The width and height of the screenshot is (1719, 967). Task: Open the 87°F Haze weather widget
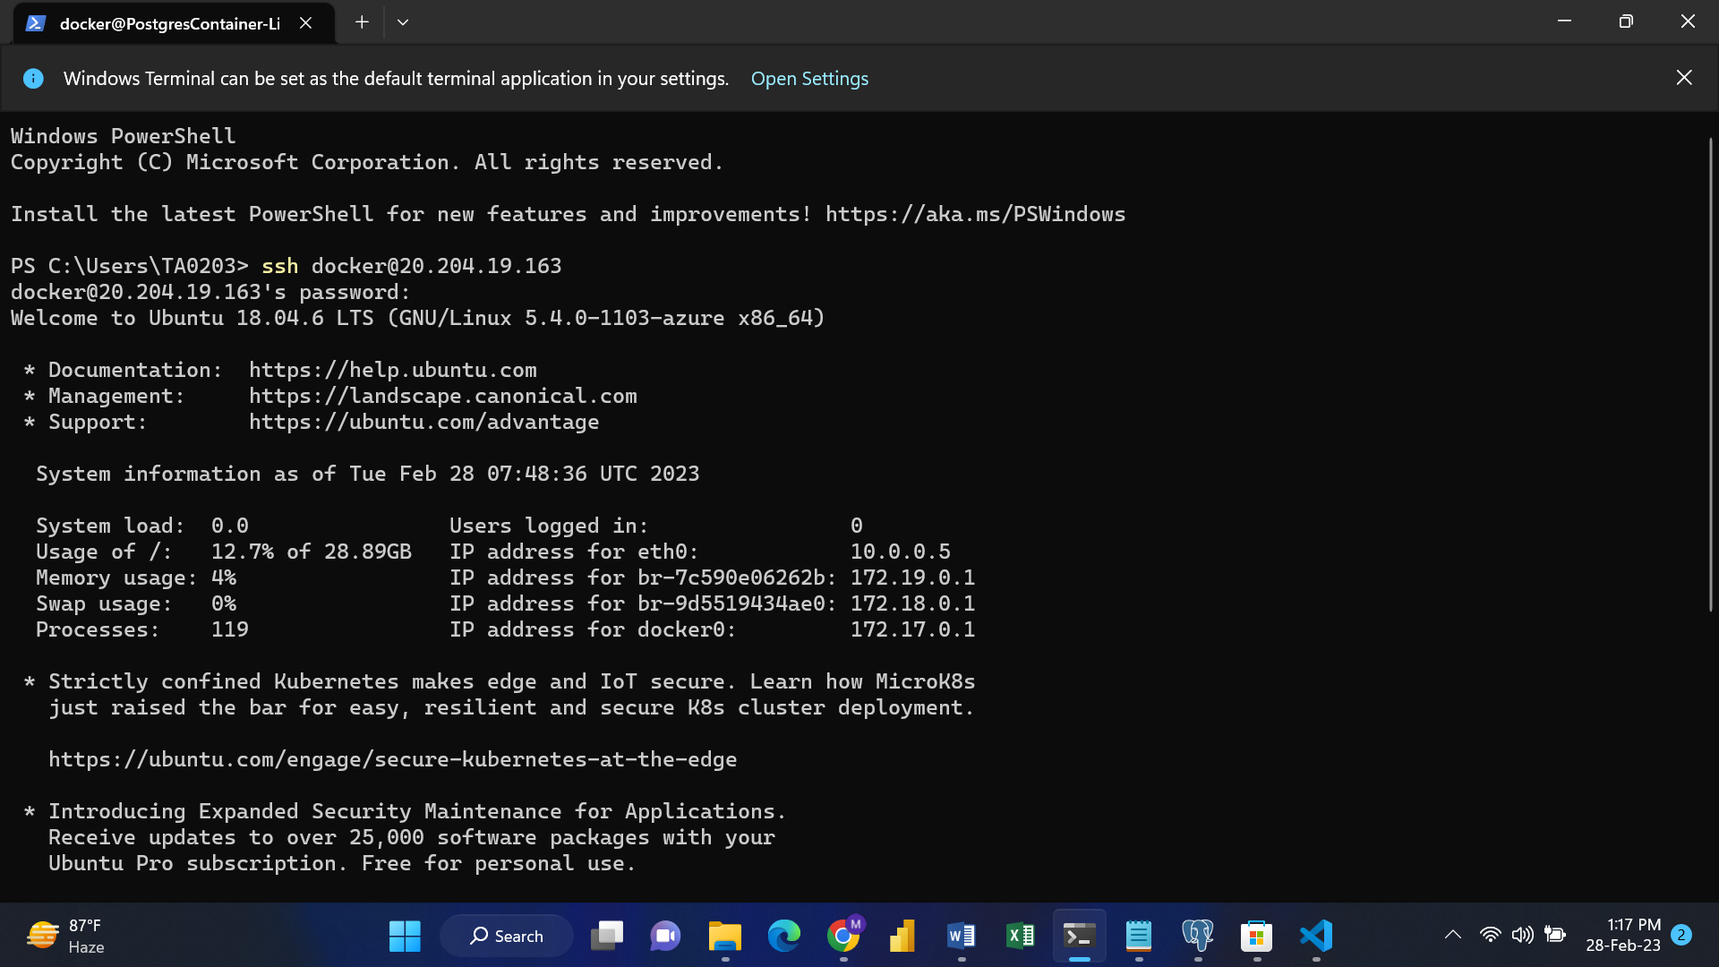[x=67, y=936]
